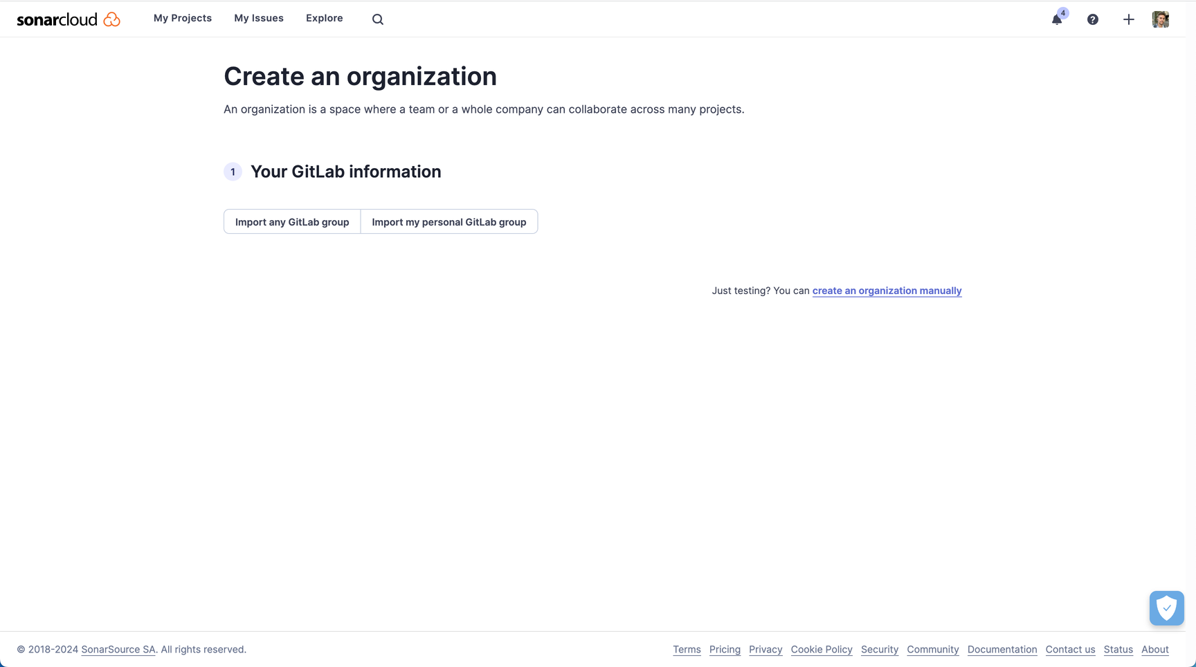View the Cookie Policy
Viewport: 1196px width, 667px height.
pos(821,649)
